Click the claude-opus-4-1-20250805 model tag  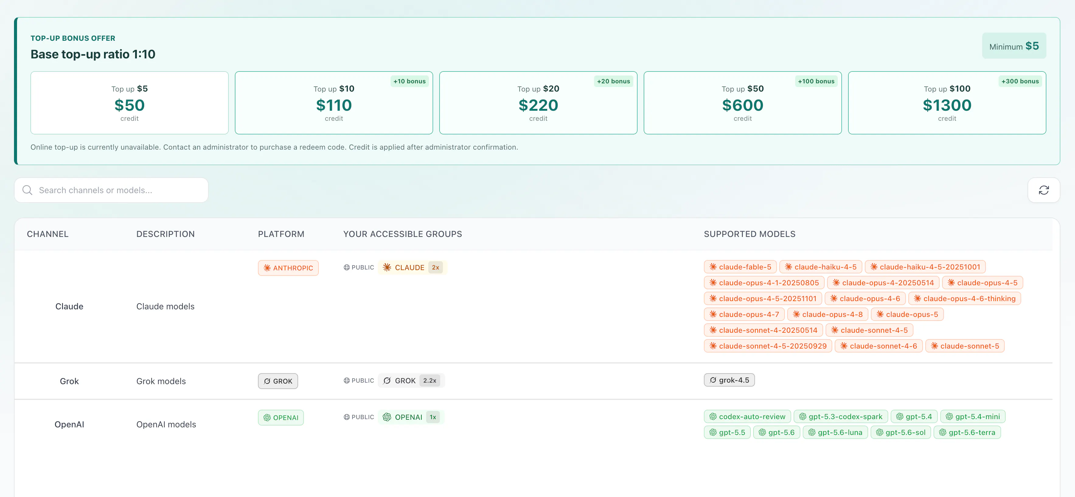coord(764,283)
